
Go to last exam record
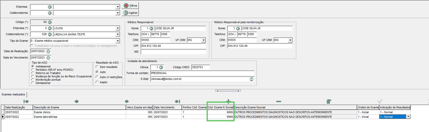pos(178,101)
